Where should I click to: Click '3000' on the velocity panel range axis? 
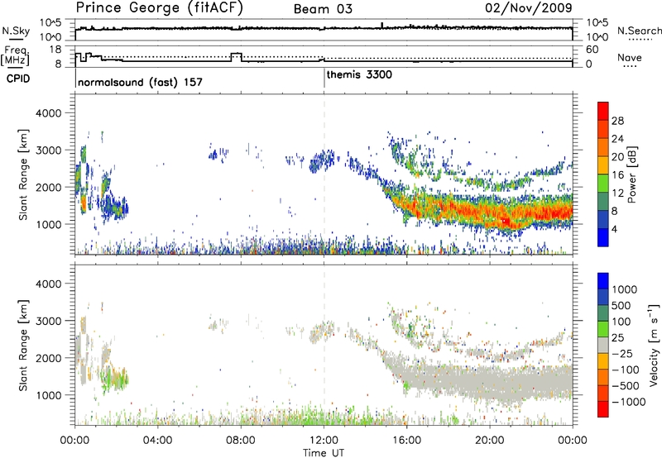[48, 321]
